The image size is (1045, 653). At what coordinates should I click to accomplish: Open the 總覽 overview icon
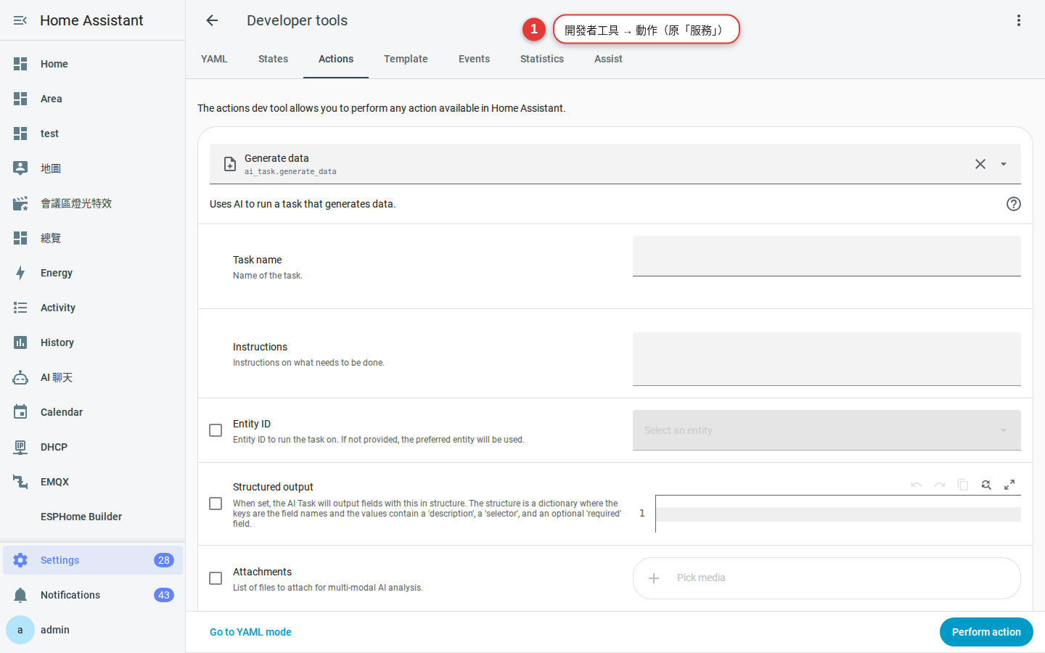click(x=20, y=238)
